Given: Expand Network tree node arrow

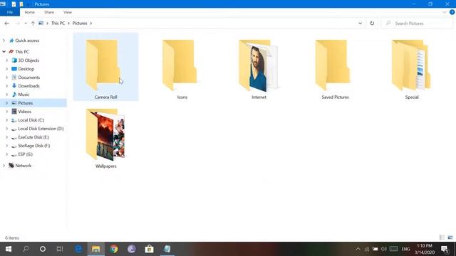Looking at the screenshot, I should [4, 166].
